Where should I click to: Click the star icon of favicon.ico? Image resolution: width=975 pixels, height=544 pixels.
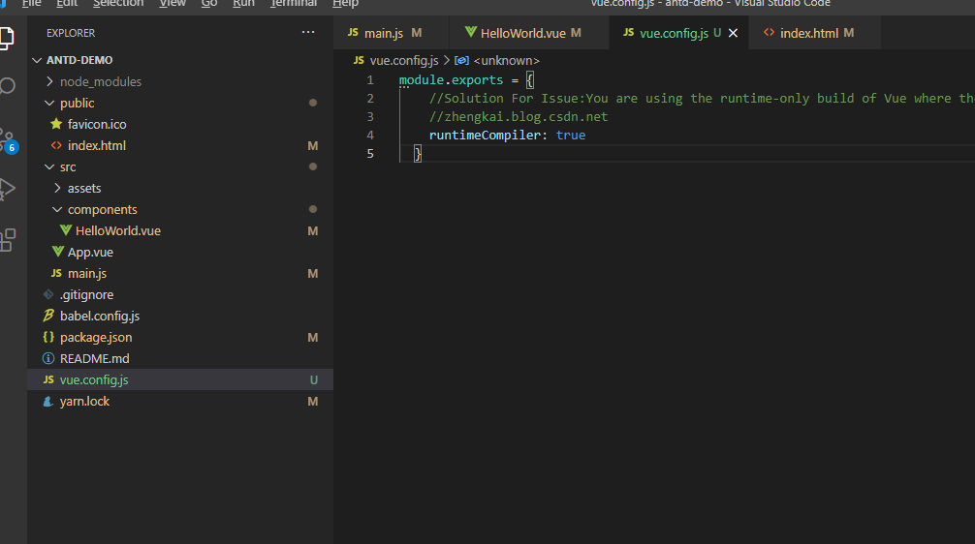[x=56, y=124]
